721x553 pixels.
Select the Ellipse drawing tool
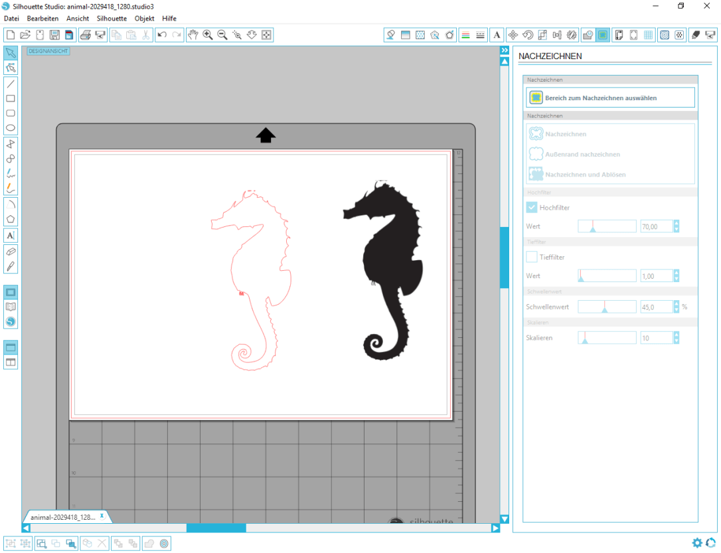(10, 127)
